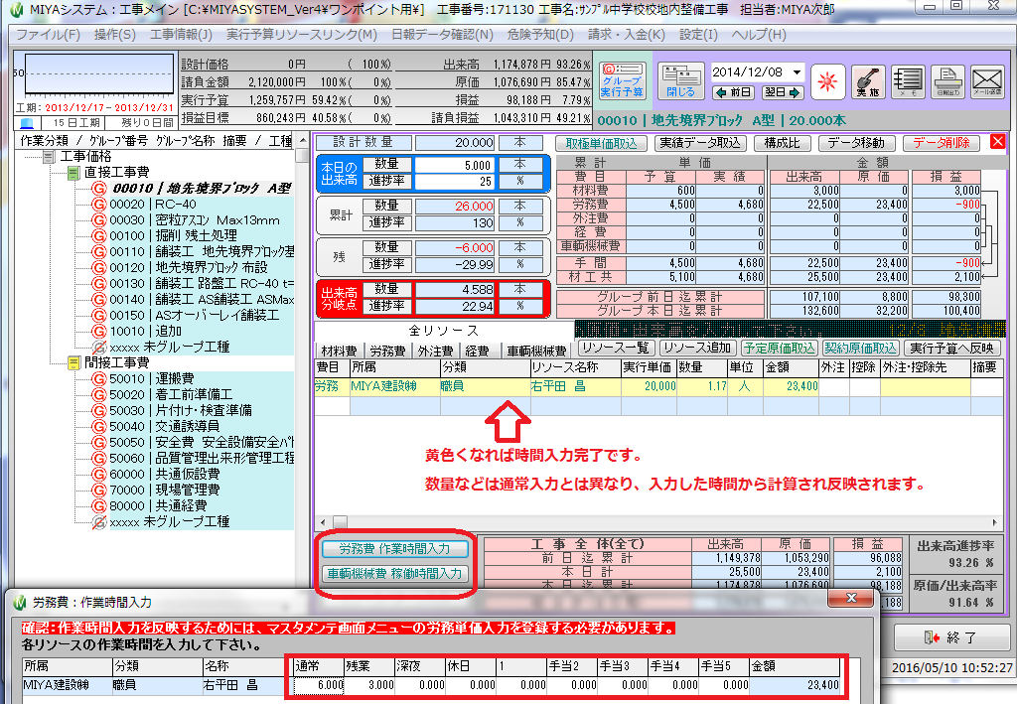Viewport: 1017px width, 704px height.
Task: Click the 実施 shovel icon
Action: point(868,81)
